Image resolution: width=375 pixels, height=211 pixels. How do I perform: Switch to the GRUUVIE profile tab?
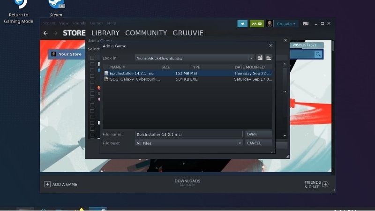(188, 33)
